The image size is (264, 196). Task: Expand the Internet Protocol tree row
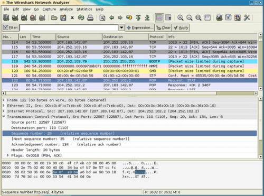tap(4, 111)
